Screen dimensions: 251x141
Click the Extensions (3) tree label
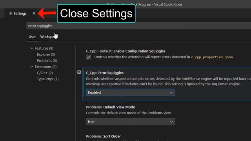point(45,67)
